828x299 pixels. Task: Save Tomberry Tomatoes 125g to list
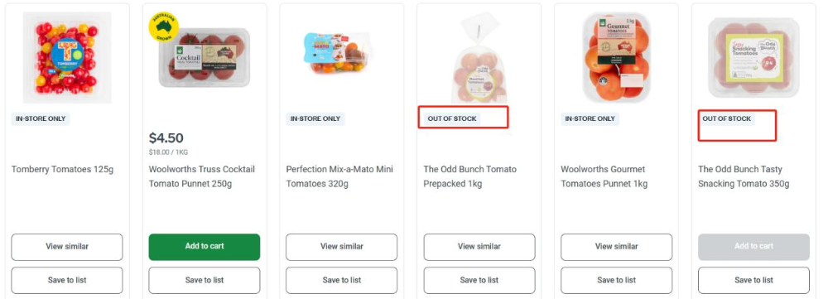[x=67, y=281]
